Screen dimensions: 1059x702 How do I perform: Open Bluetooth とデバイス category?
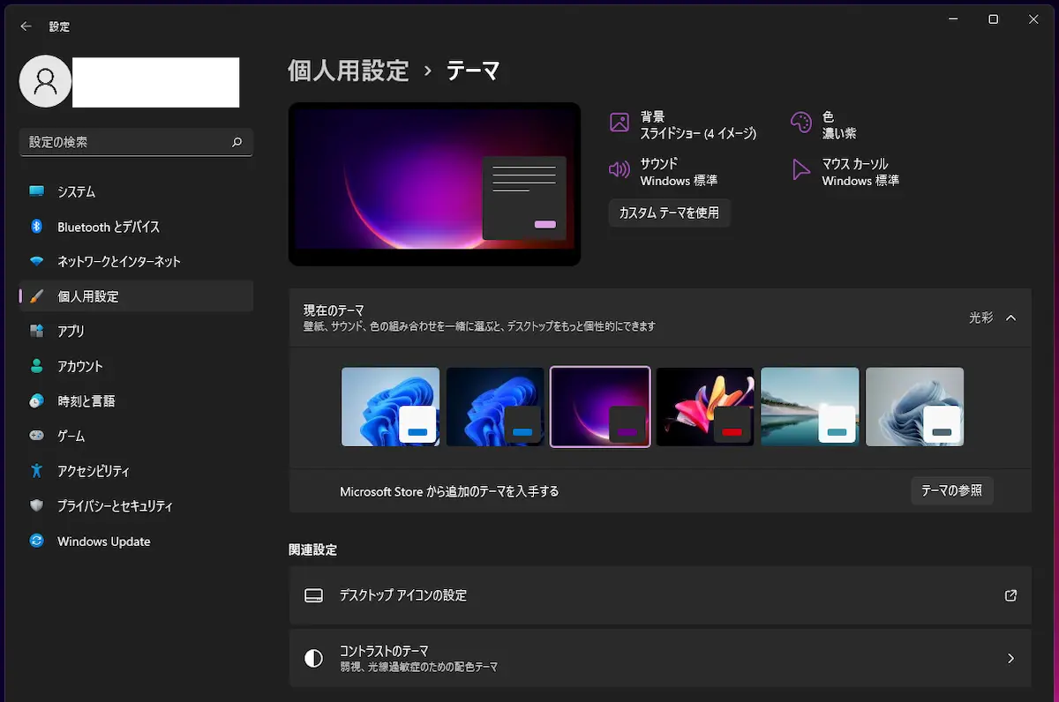coord(136,227)
